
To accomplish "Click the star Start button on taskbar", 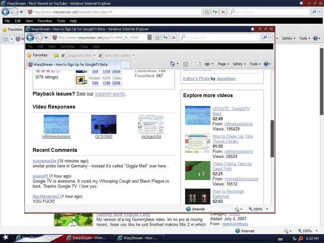I will click(5, 238).
